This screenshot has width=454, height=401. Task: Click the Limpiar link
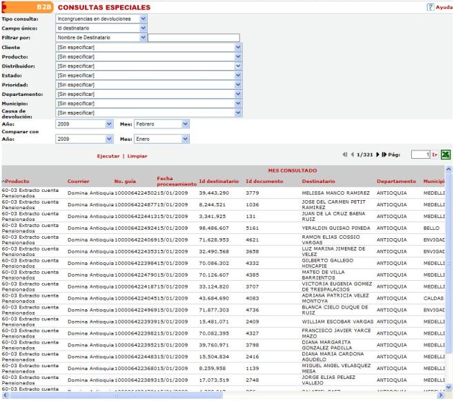coord(137,156)
